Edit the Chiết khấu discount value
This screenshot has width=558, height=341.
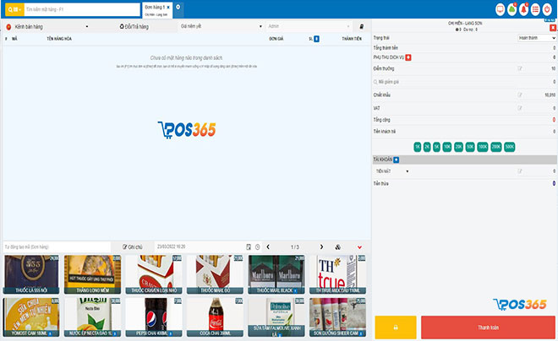(x=520, y=95)
